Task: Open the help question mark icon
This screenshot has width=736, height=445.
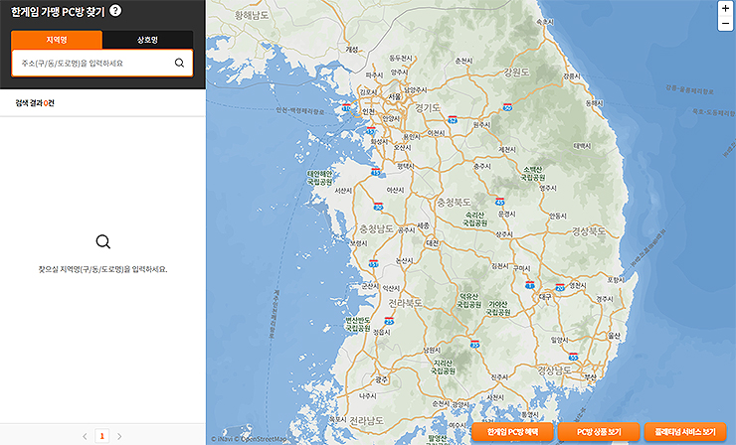Action: [115, 10]
